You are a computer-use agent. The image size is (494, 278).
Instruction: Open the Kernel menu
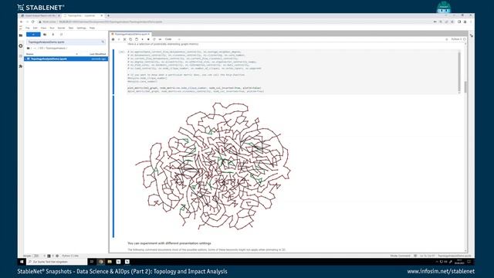tap(61, 28)
